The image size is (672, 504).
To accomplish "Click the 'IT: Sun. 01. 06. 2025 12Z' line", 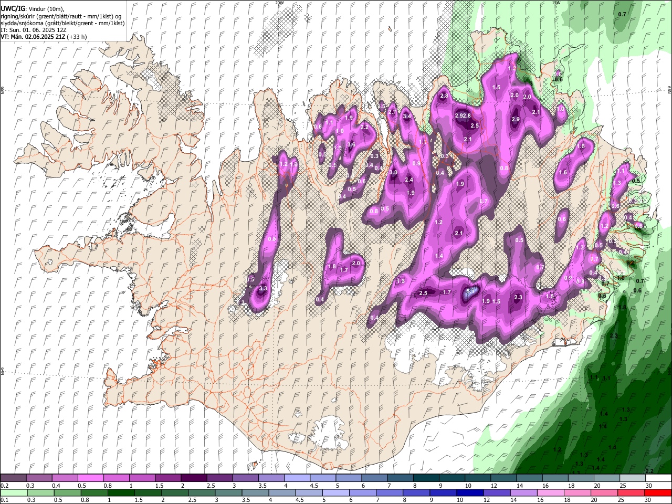I will (34, 30).
